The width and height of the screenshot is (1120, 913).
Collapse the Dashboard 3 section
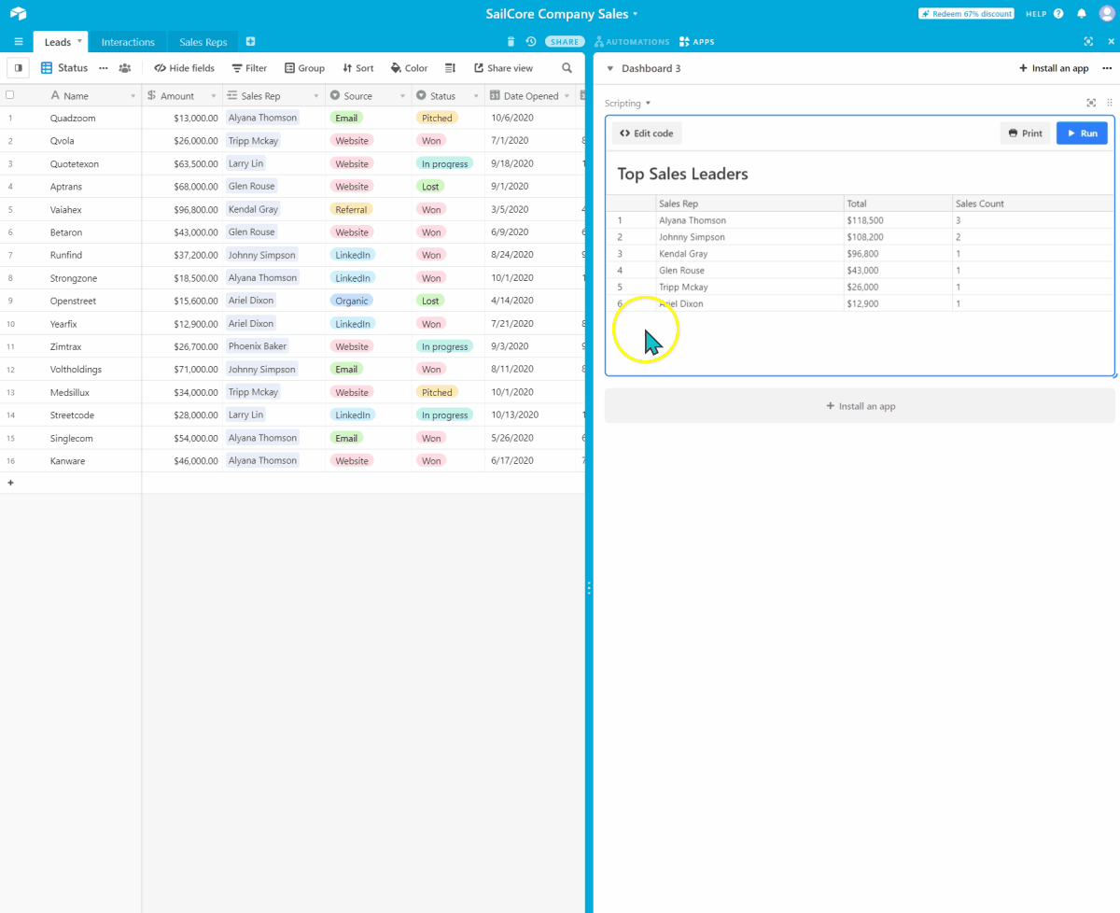610,69
